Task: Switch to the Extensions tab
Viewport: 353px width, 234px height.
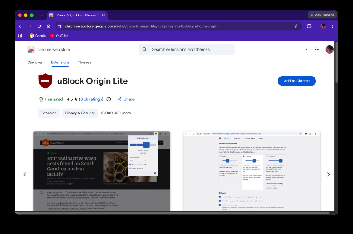Action: tap(60, 62)
